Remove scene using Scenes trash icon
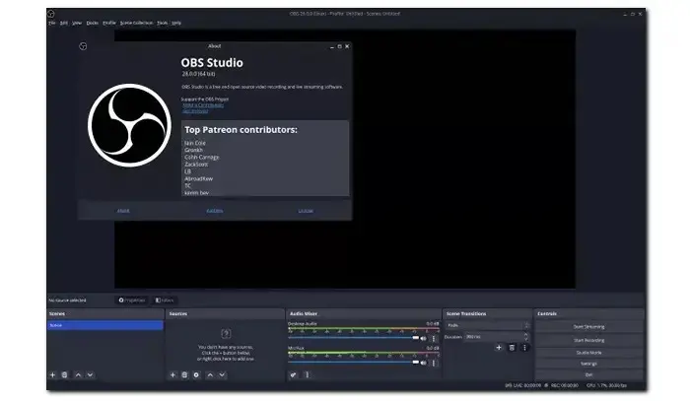690x401 pixels. click(x=65, y=374)
